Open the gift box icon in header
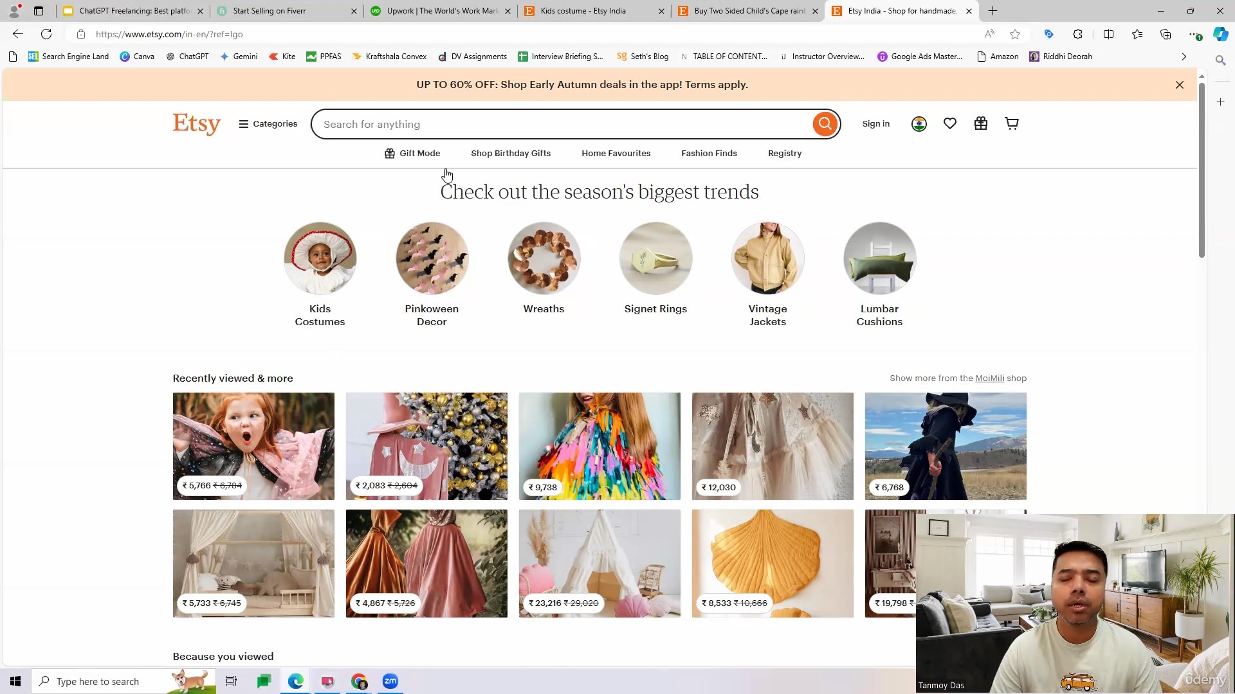Screen dimensions: 1235x694 (x=981, y=123)
